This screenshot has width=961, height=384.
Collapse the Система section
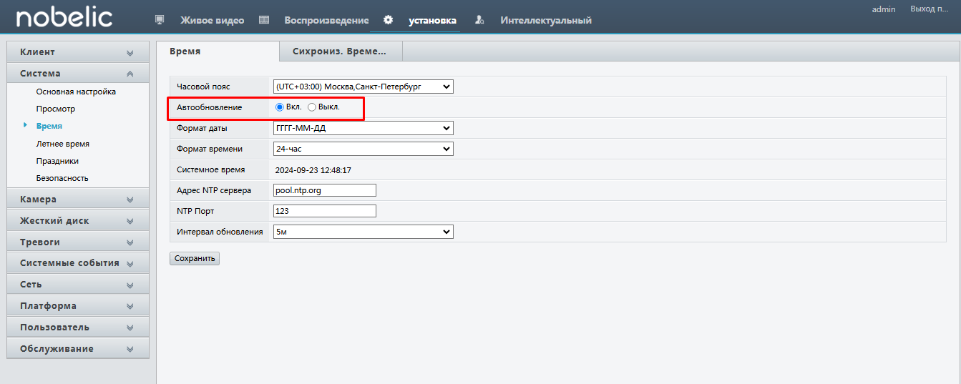tap(78, 73)
